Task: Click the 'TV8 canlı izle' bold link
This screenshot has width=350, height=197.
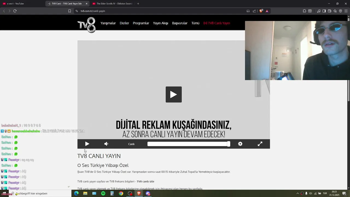Action: point(145,181)
